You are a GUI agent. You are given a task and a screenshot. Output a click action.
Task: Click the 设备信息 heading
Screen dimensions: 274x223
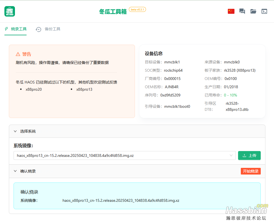point(154,54)
